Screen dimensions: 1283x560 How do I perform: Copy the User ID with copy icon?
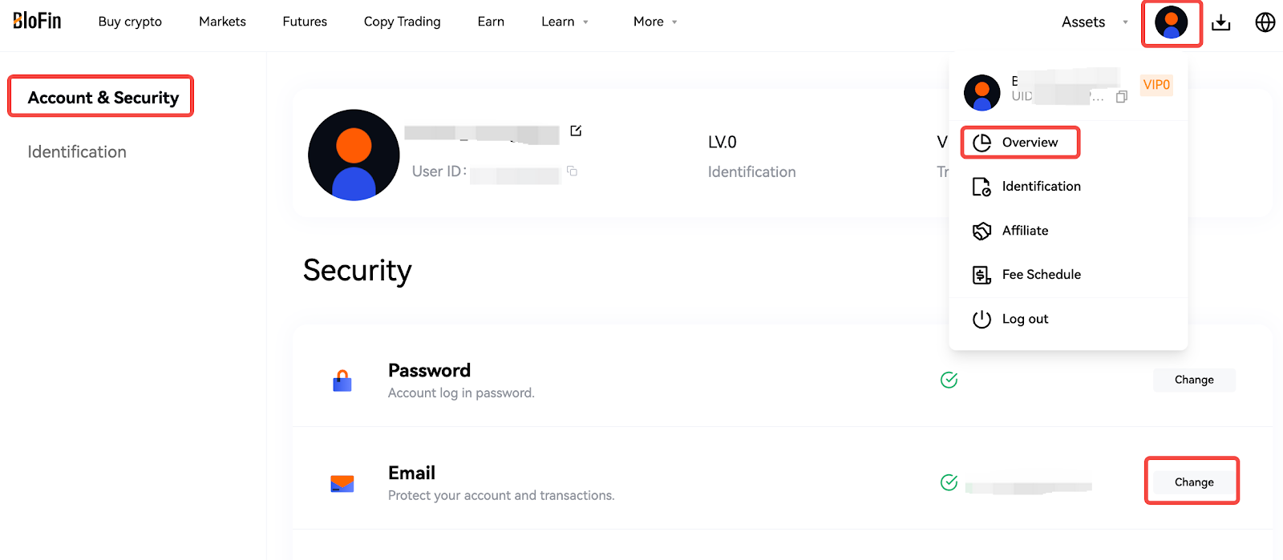coord(572,171)
